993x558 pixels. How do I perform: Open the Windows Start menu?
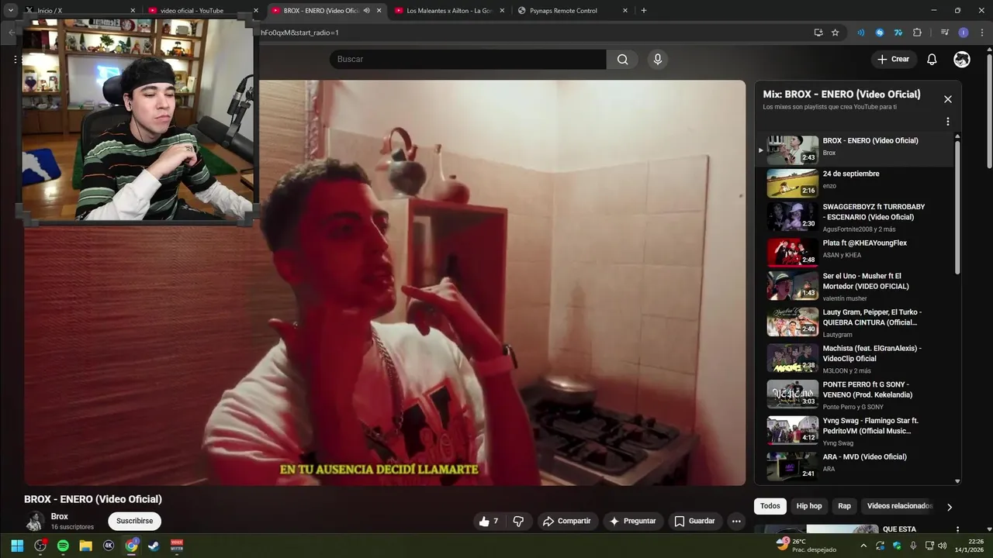(17, 546)
